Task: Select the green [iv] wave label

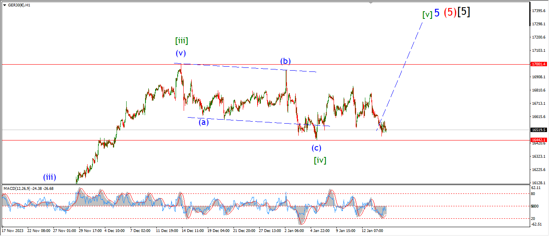Action: point(320,161)
